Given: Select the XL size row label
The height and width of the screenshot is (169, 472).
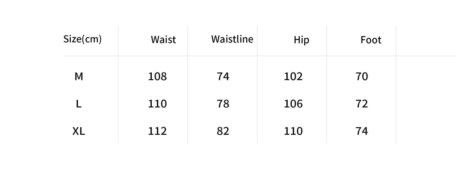Looking at the screenshot, I should (x=79, y=131).
